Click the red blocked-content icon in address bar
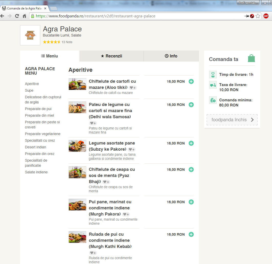Screen dimensions: 272x264 pos(252,16)
